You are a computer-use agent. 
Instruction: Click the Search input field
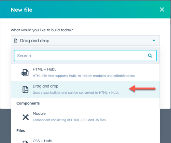point(85,55)
